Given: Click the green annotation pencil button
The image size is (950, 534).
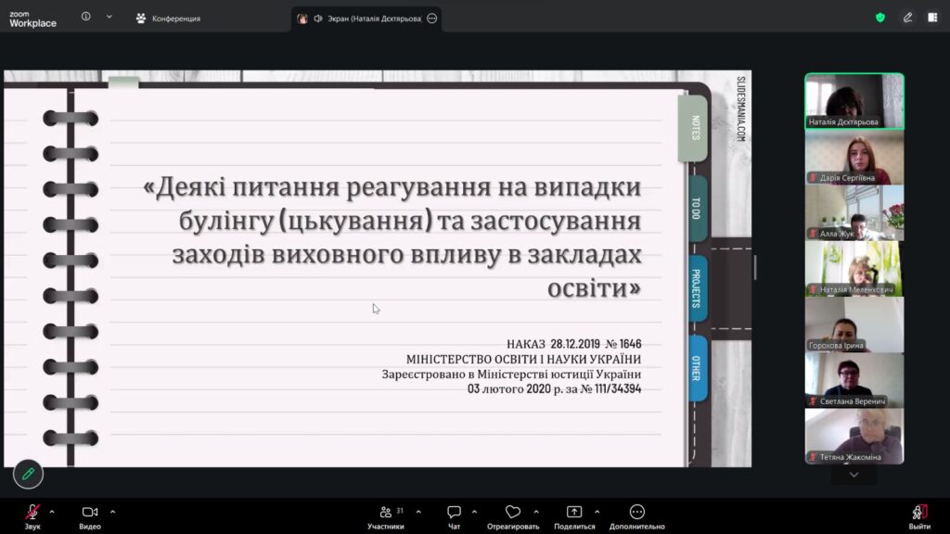Looking at the screenshot, I should [x=28, y=474].
